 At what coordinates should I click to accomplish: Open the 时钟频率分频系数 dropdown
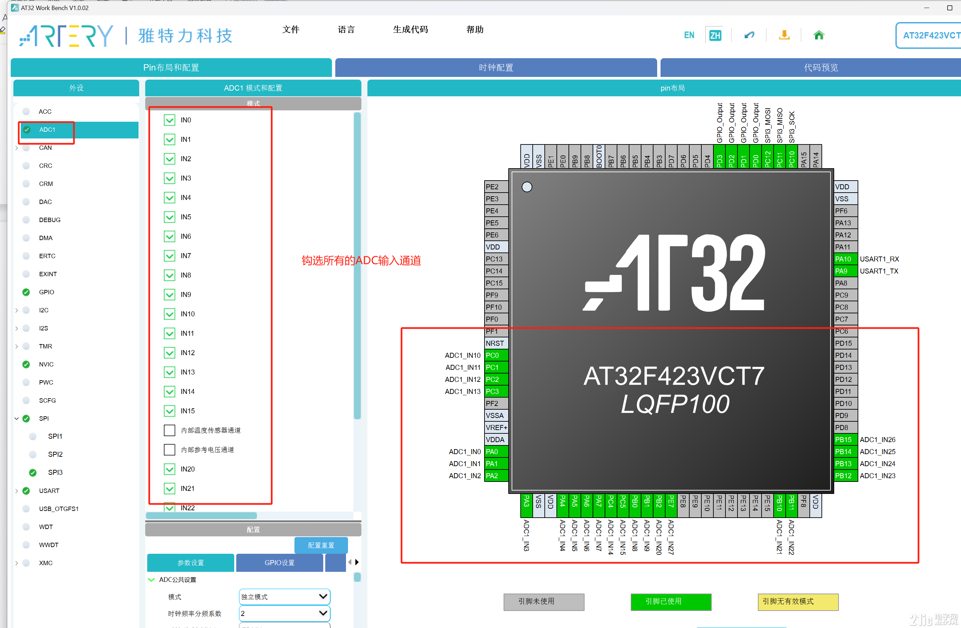coord(285,614)
